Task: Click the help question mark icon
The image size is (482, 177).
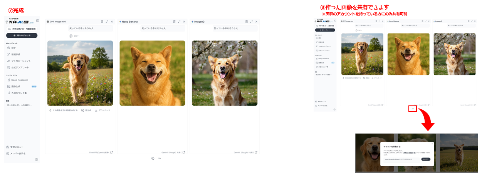Action: [37, 159]
